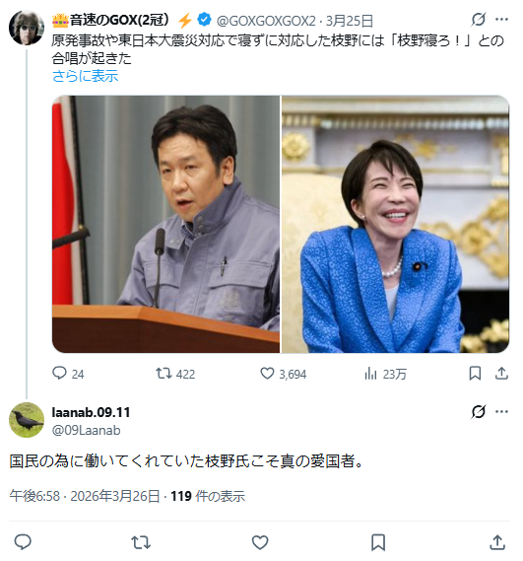Open the @GOXGOXGOX2 profile handle
The width and height of the screenshot is (523, 561).
tap(266, 22)
